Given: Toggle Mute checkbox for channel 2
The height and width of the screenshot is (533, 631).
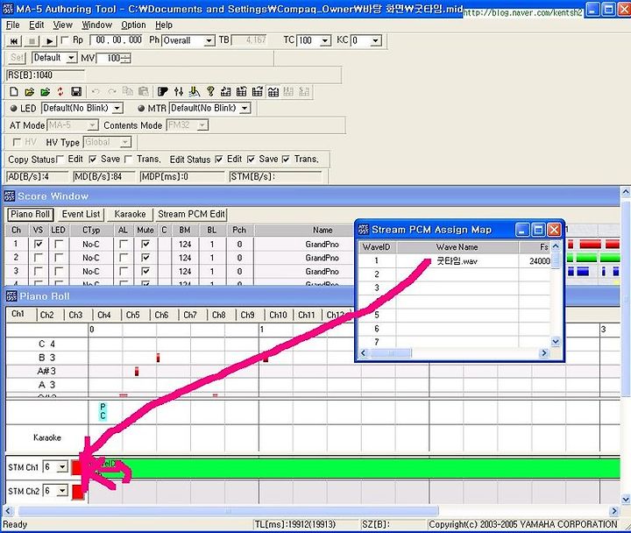Looking at the screenshot, I should pyautogui.click(x=145, y=258).
